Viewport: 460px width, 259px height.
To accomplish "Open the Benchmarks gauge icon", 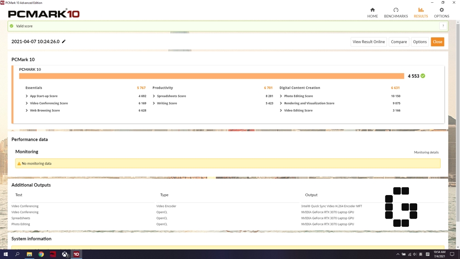I will click(x=396, y=10).
